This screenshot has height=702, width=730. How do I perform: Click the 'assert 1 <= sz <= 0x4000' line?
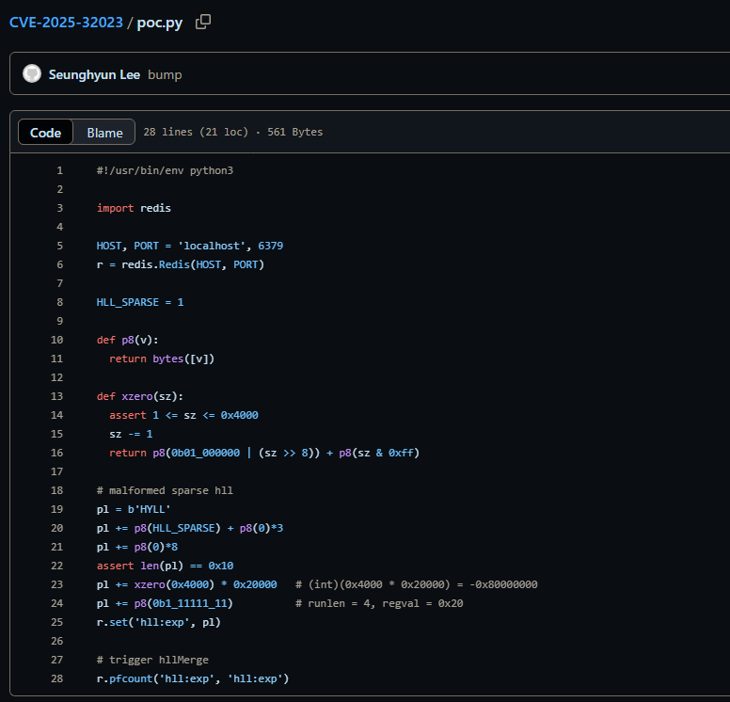pyautogui.click(x=183, y=415)
